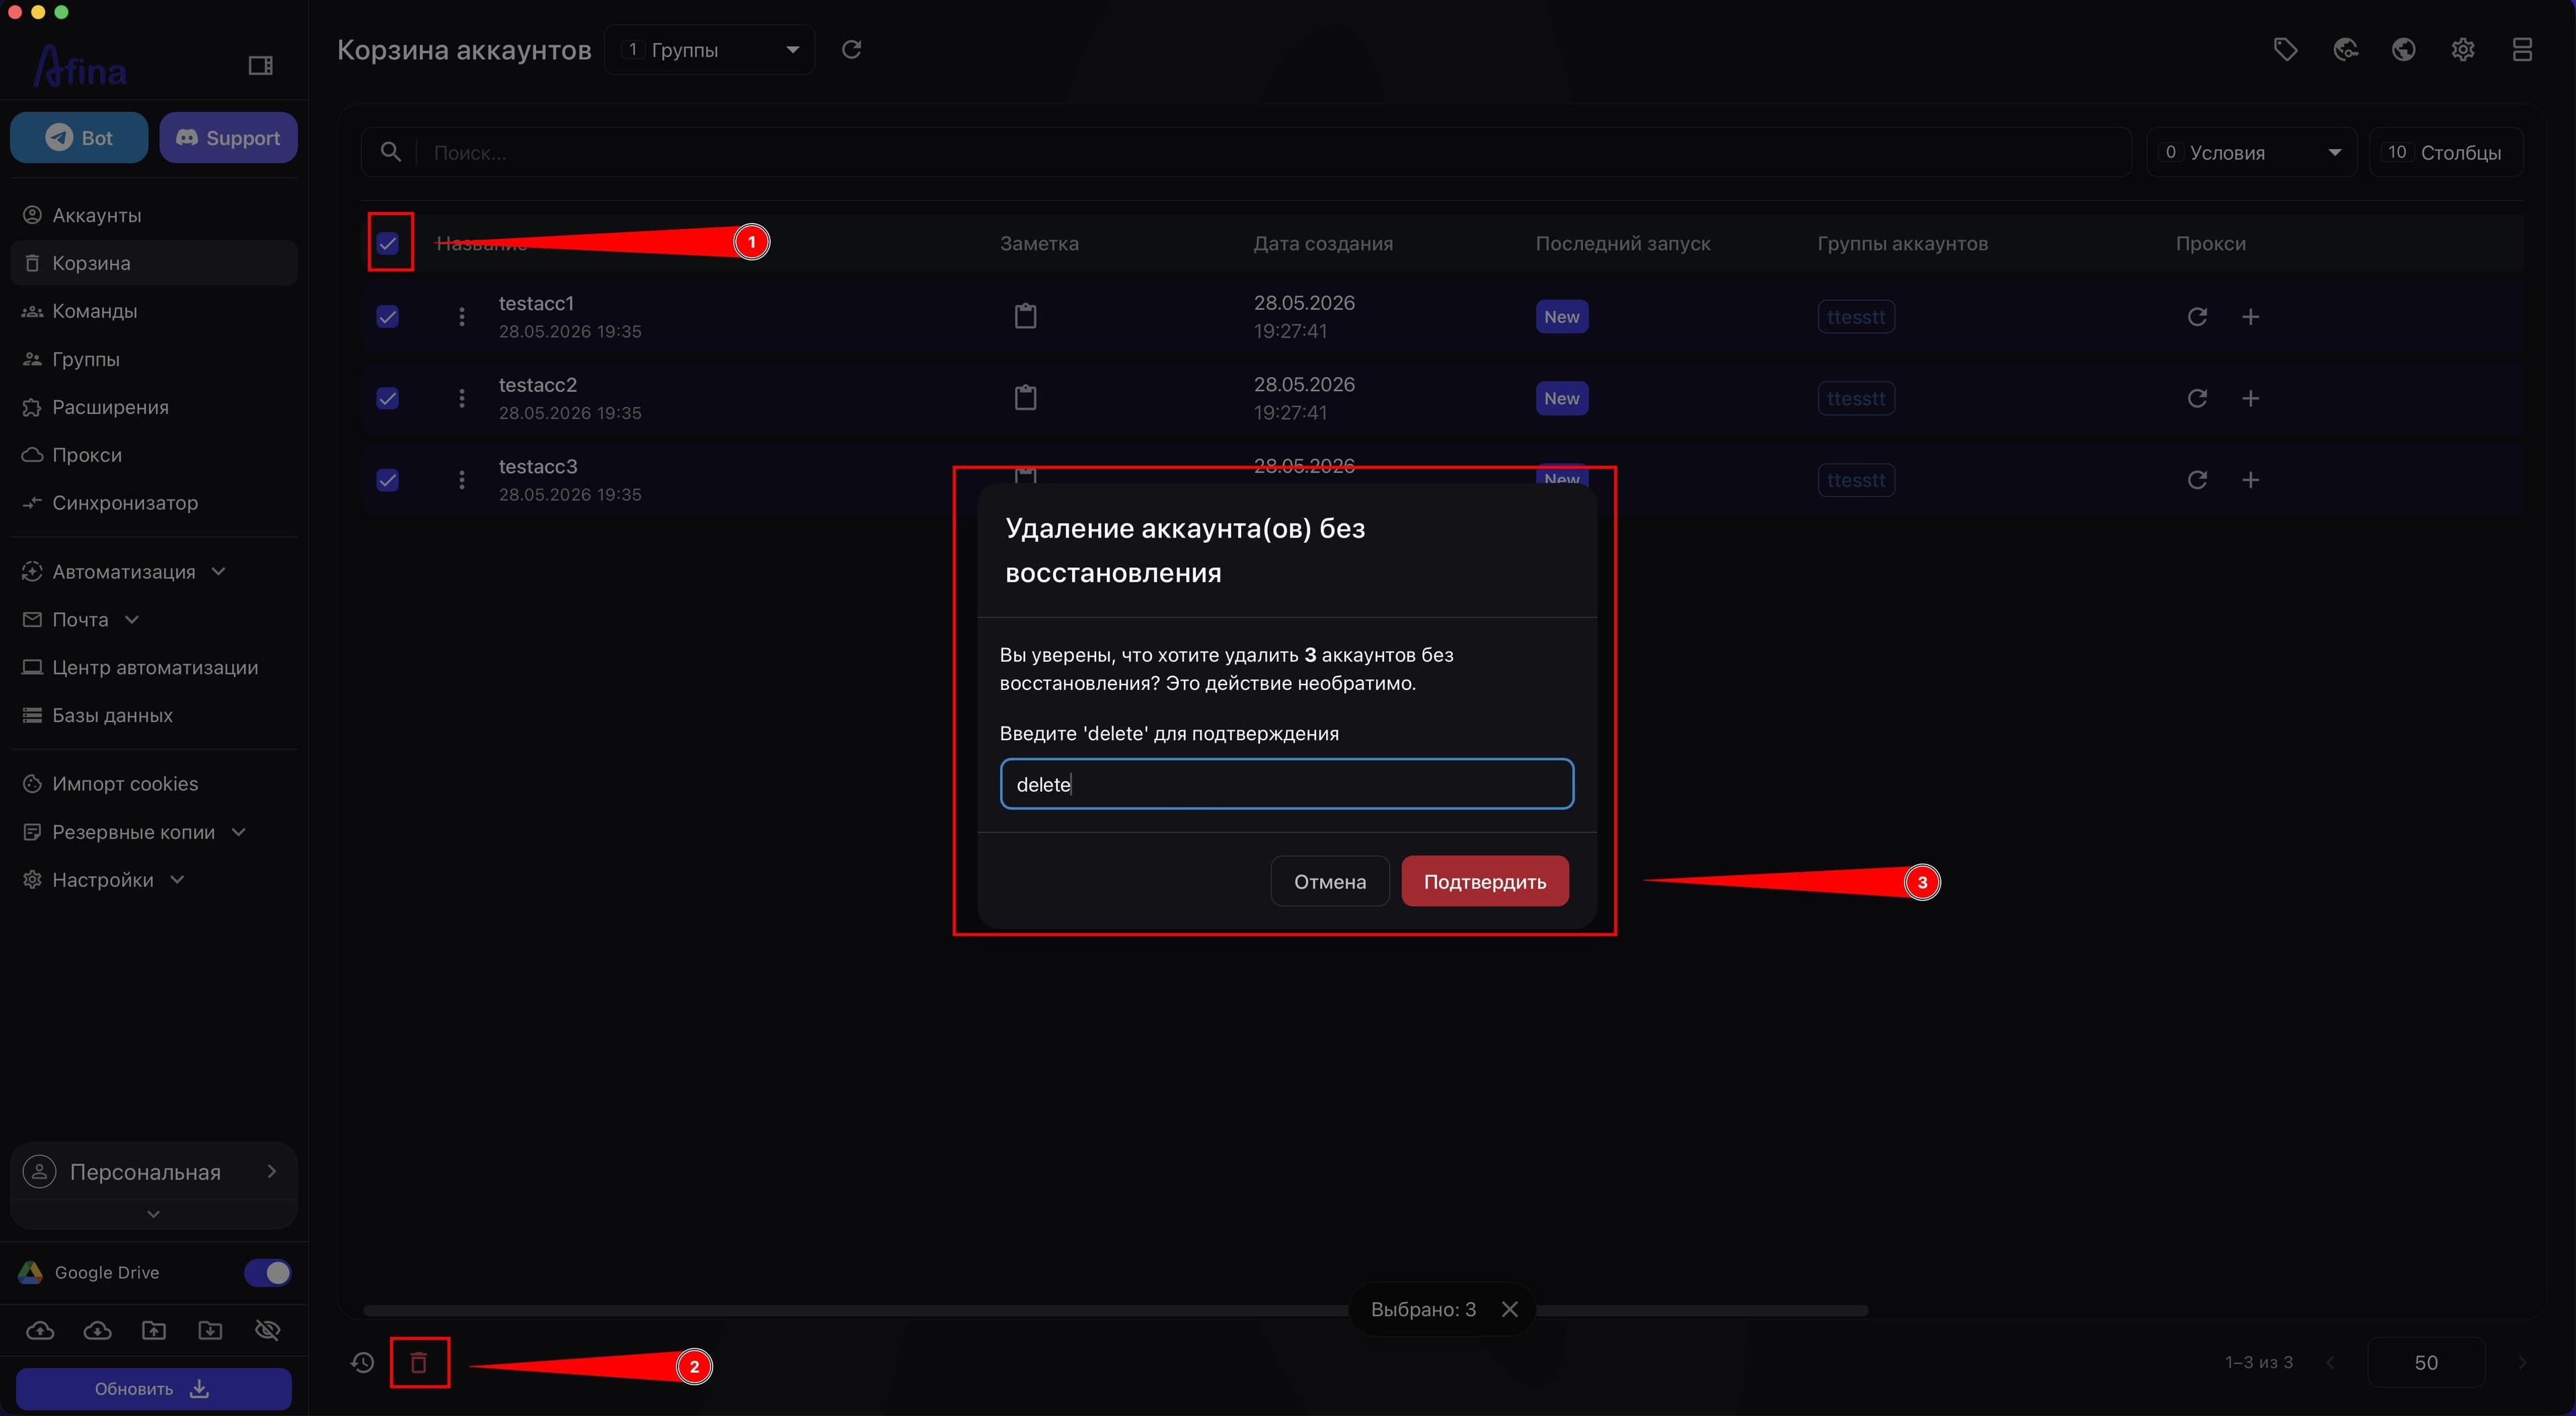Refresh proxy for testacc1

(x=2197, y=317)
